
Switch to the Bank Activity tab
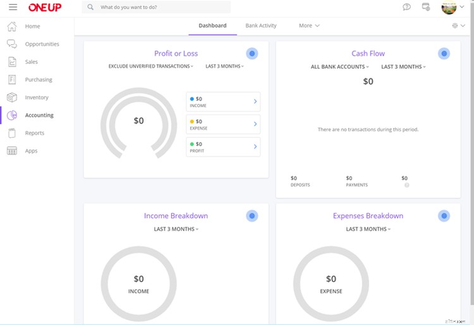coord(261,26)
